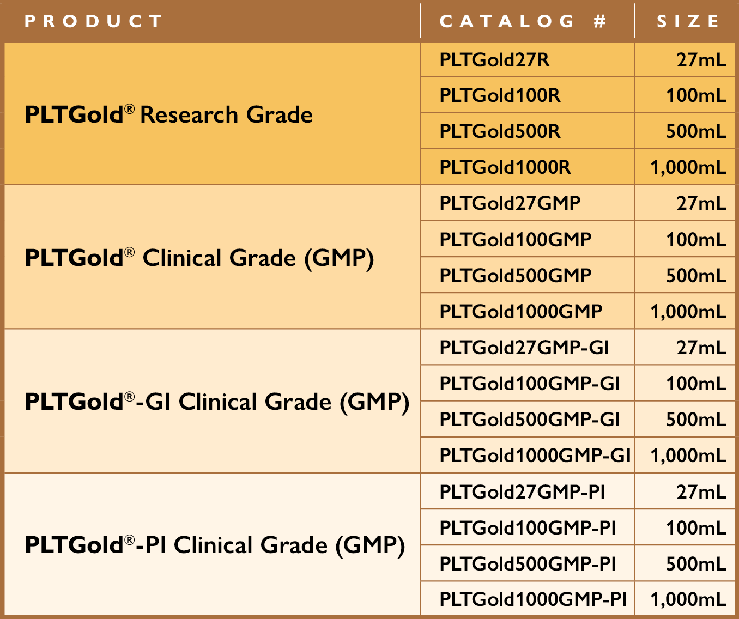Select the PLTGold-GI Clinical Grade (GMP) cell

tap(217, 402)
